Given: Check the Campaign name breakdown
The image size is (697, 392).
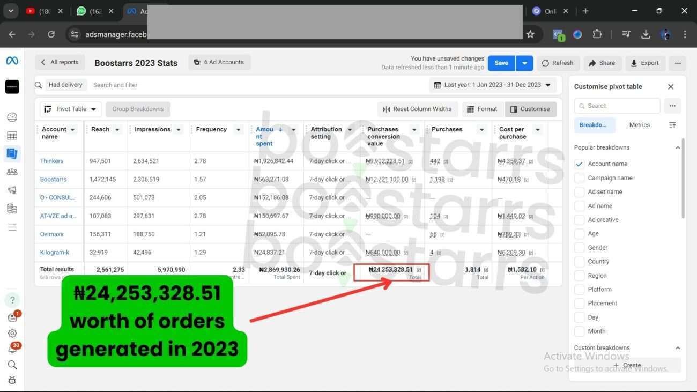Looking at the screenshot, I should click(x=579, y=177).
